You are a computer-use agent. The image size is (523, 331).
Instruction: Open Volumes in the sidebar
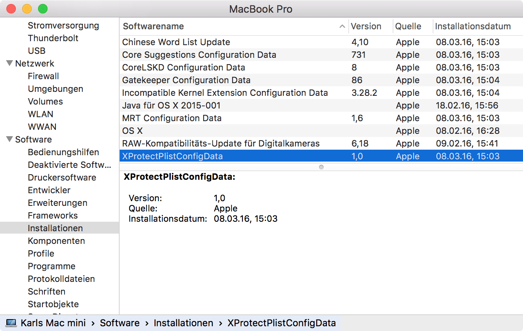[45, 101]
